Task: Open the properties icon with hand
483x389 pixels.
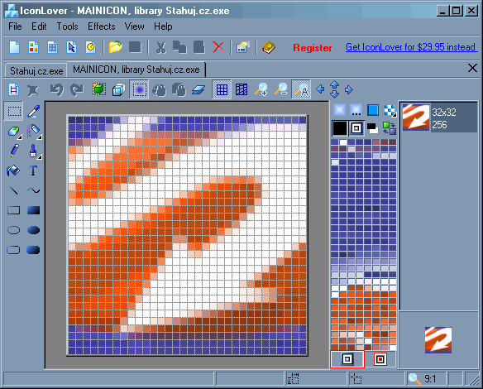Action: pos(243,48)
